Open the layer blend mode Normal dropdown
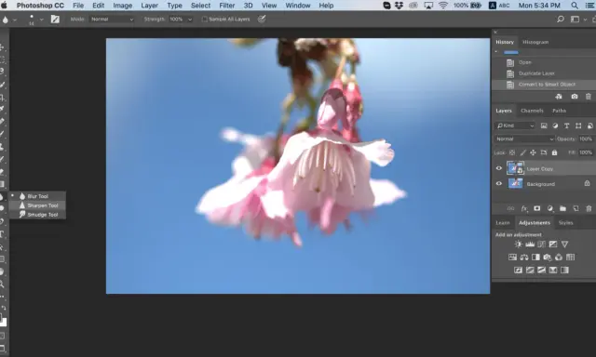Screen dimensions: 596x357 coord(524,139)
